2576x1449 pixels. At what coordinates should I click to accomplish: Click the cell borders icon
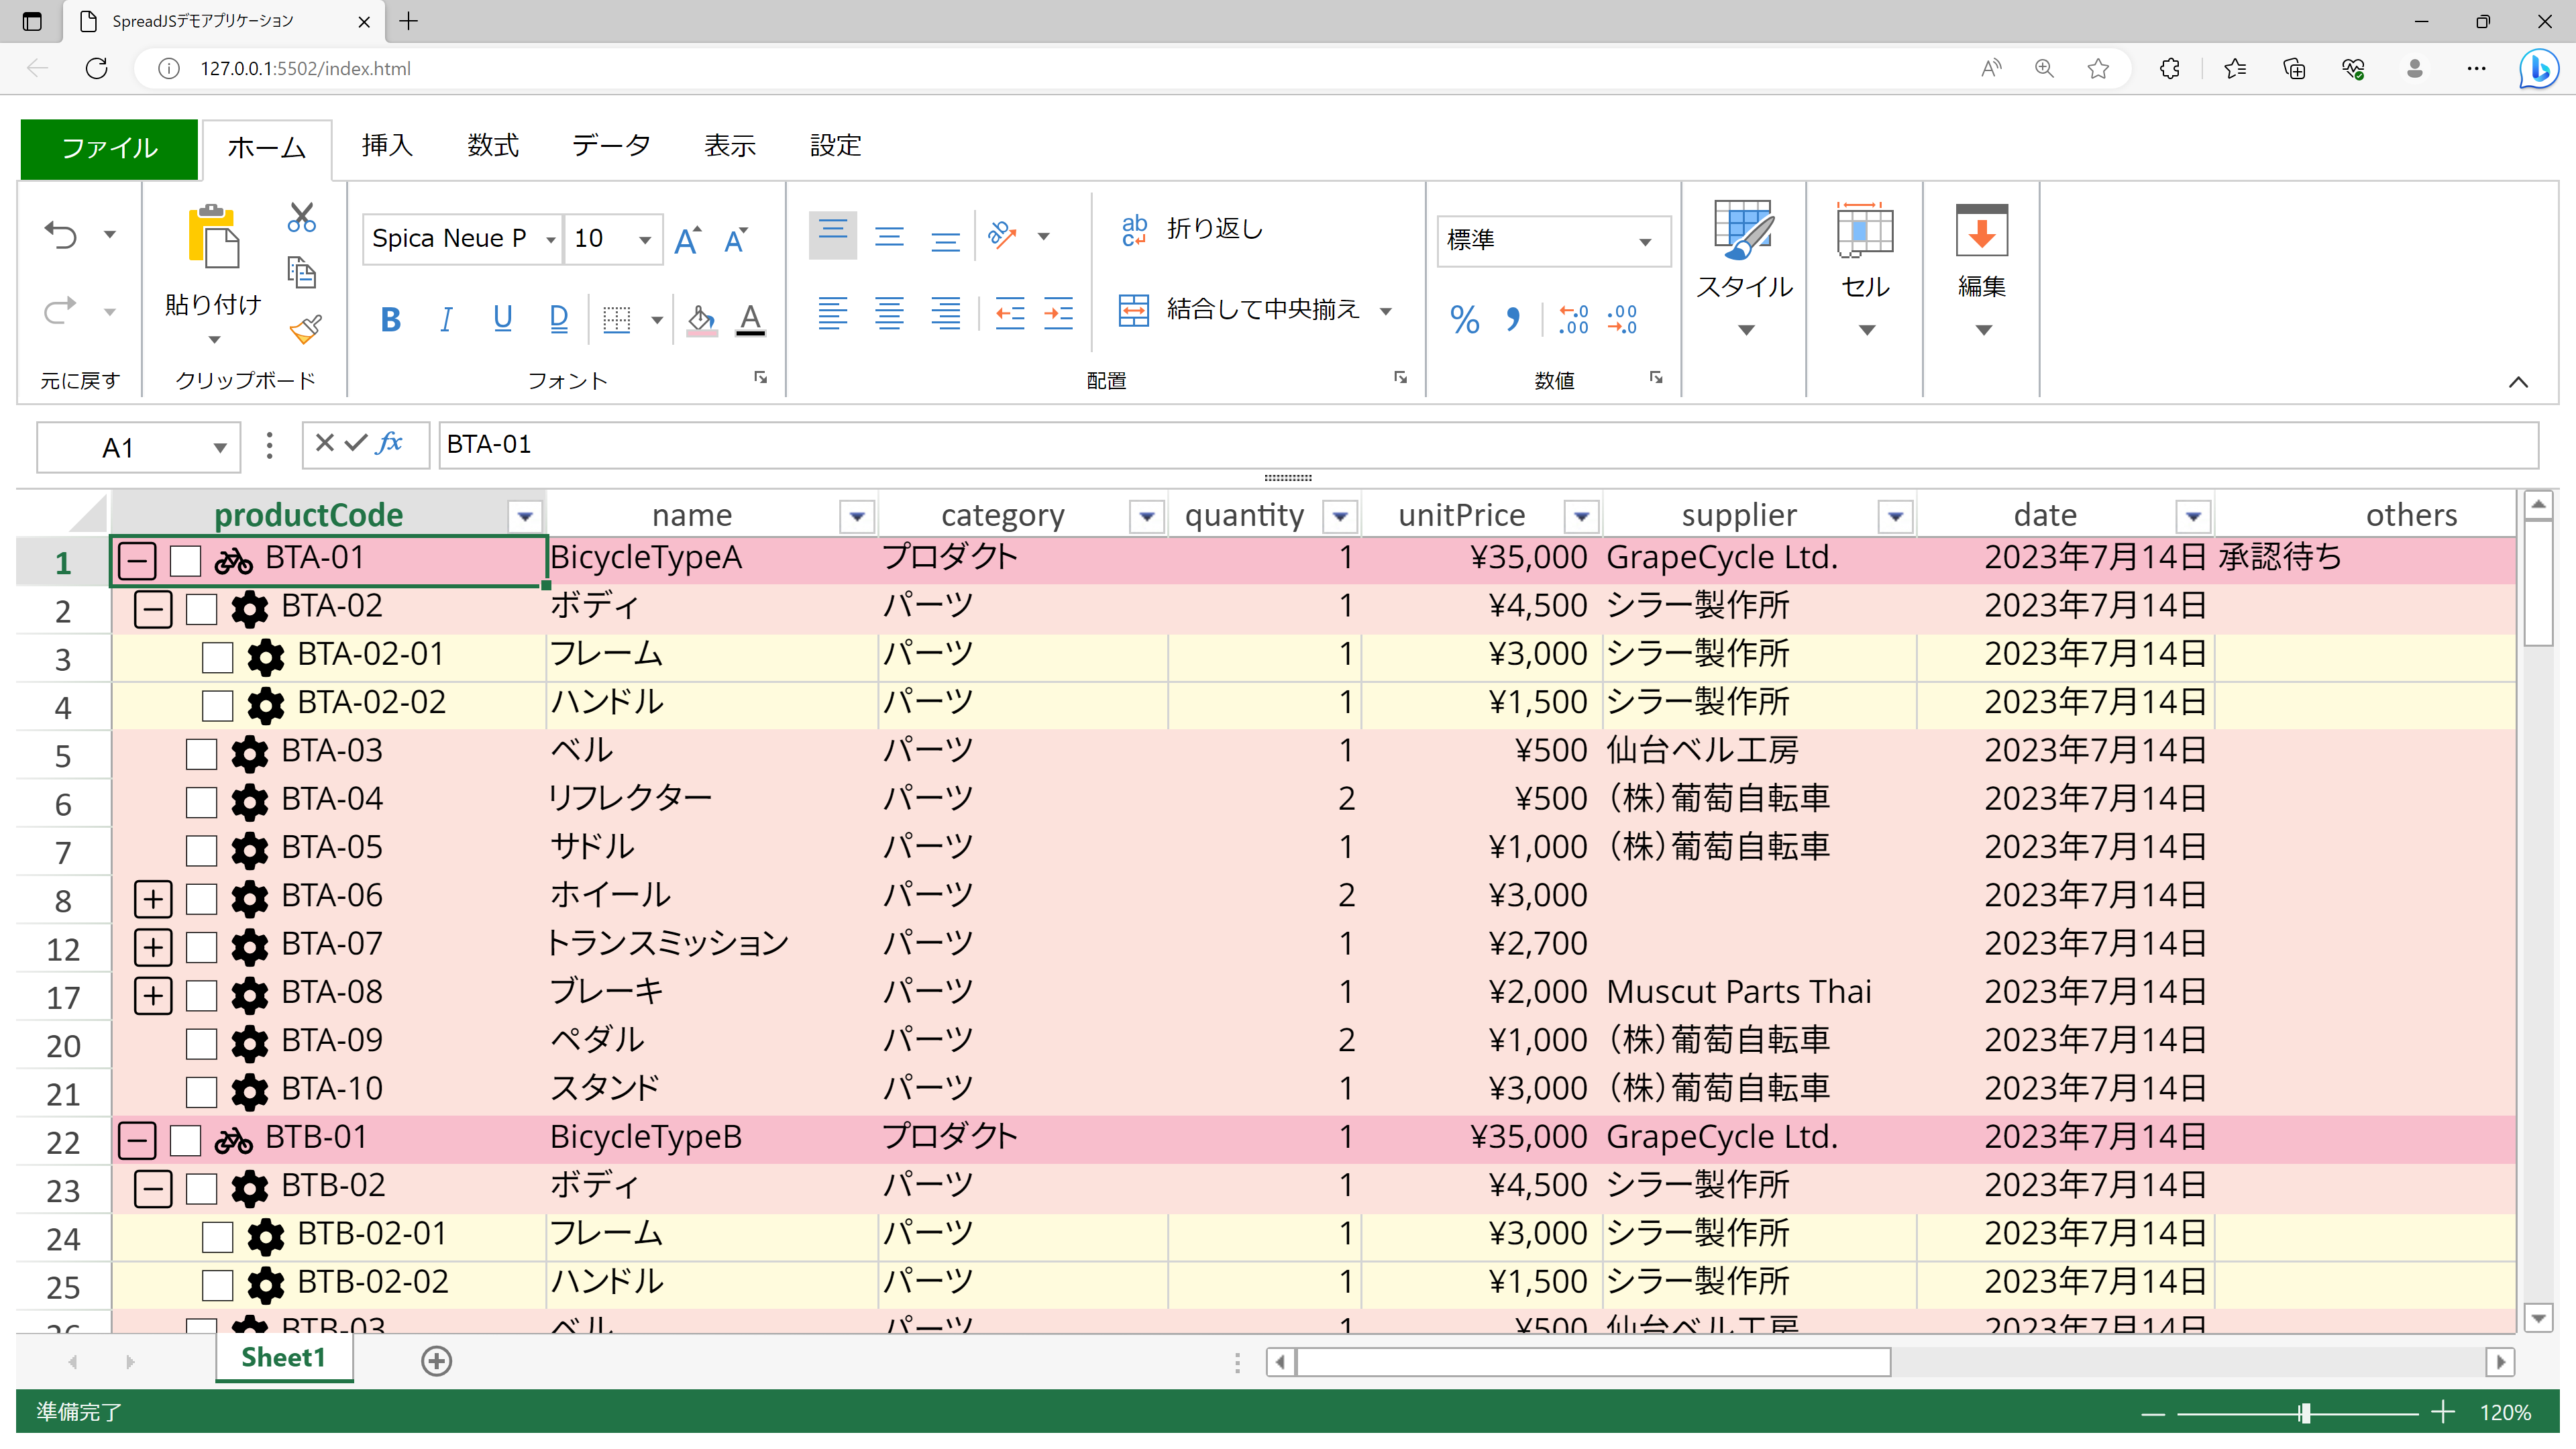tap(617, 319)
